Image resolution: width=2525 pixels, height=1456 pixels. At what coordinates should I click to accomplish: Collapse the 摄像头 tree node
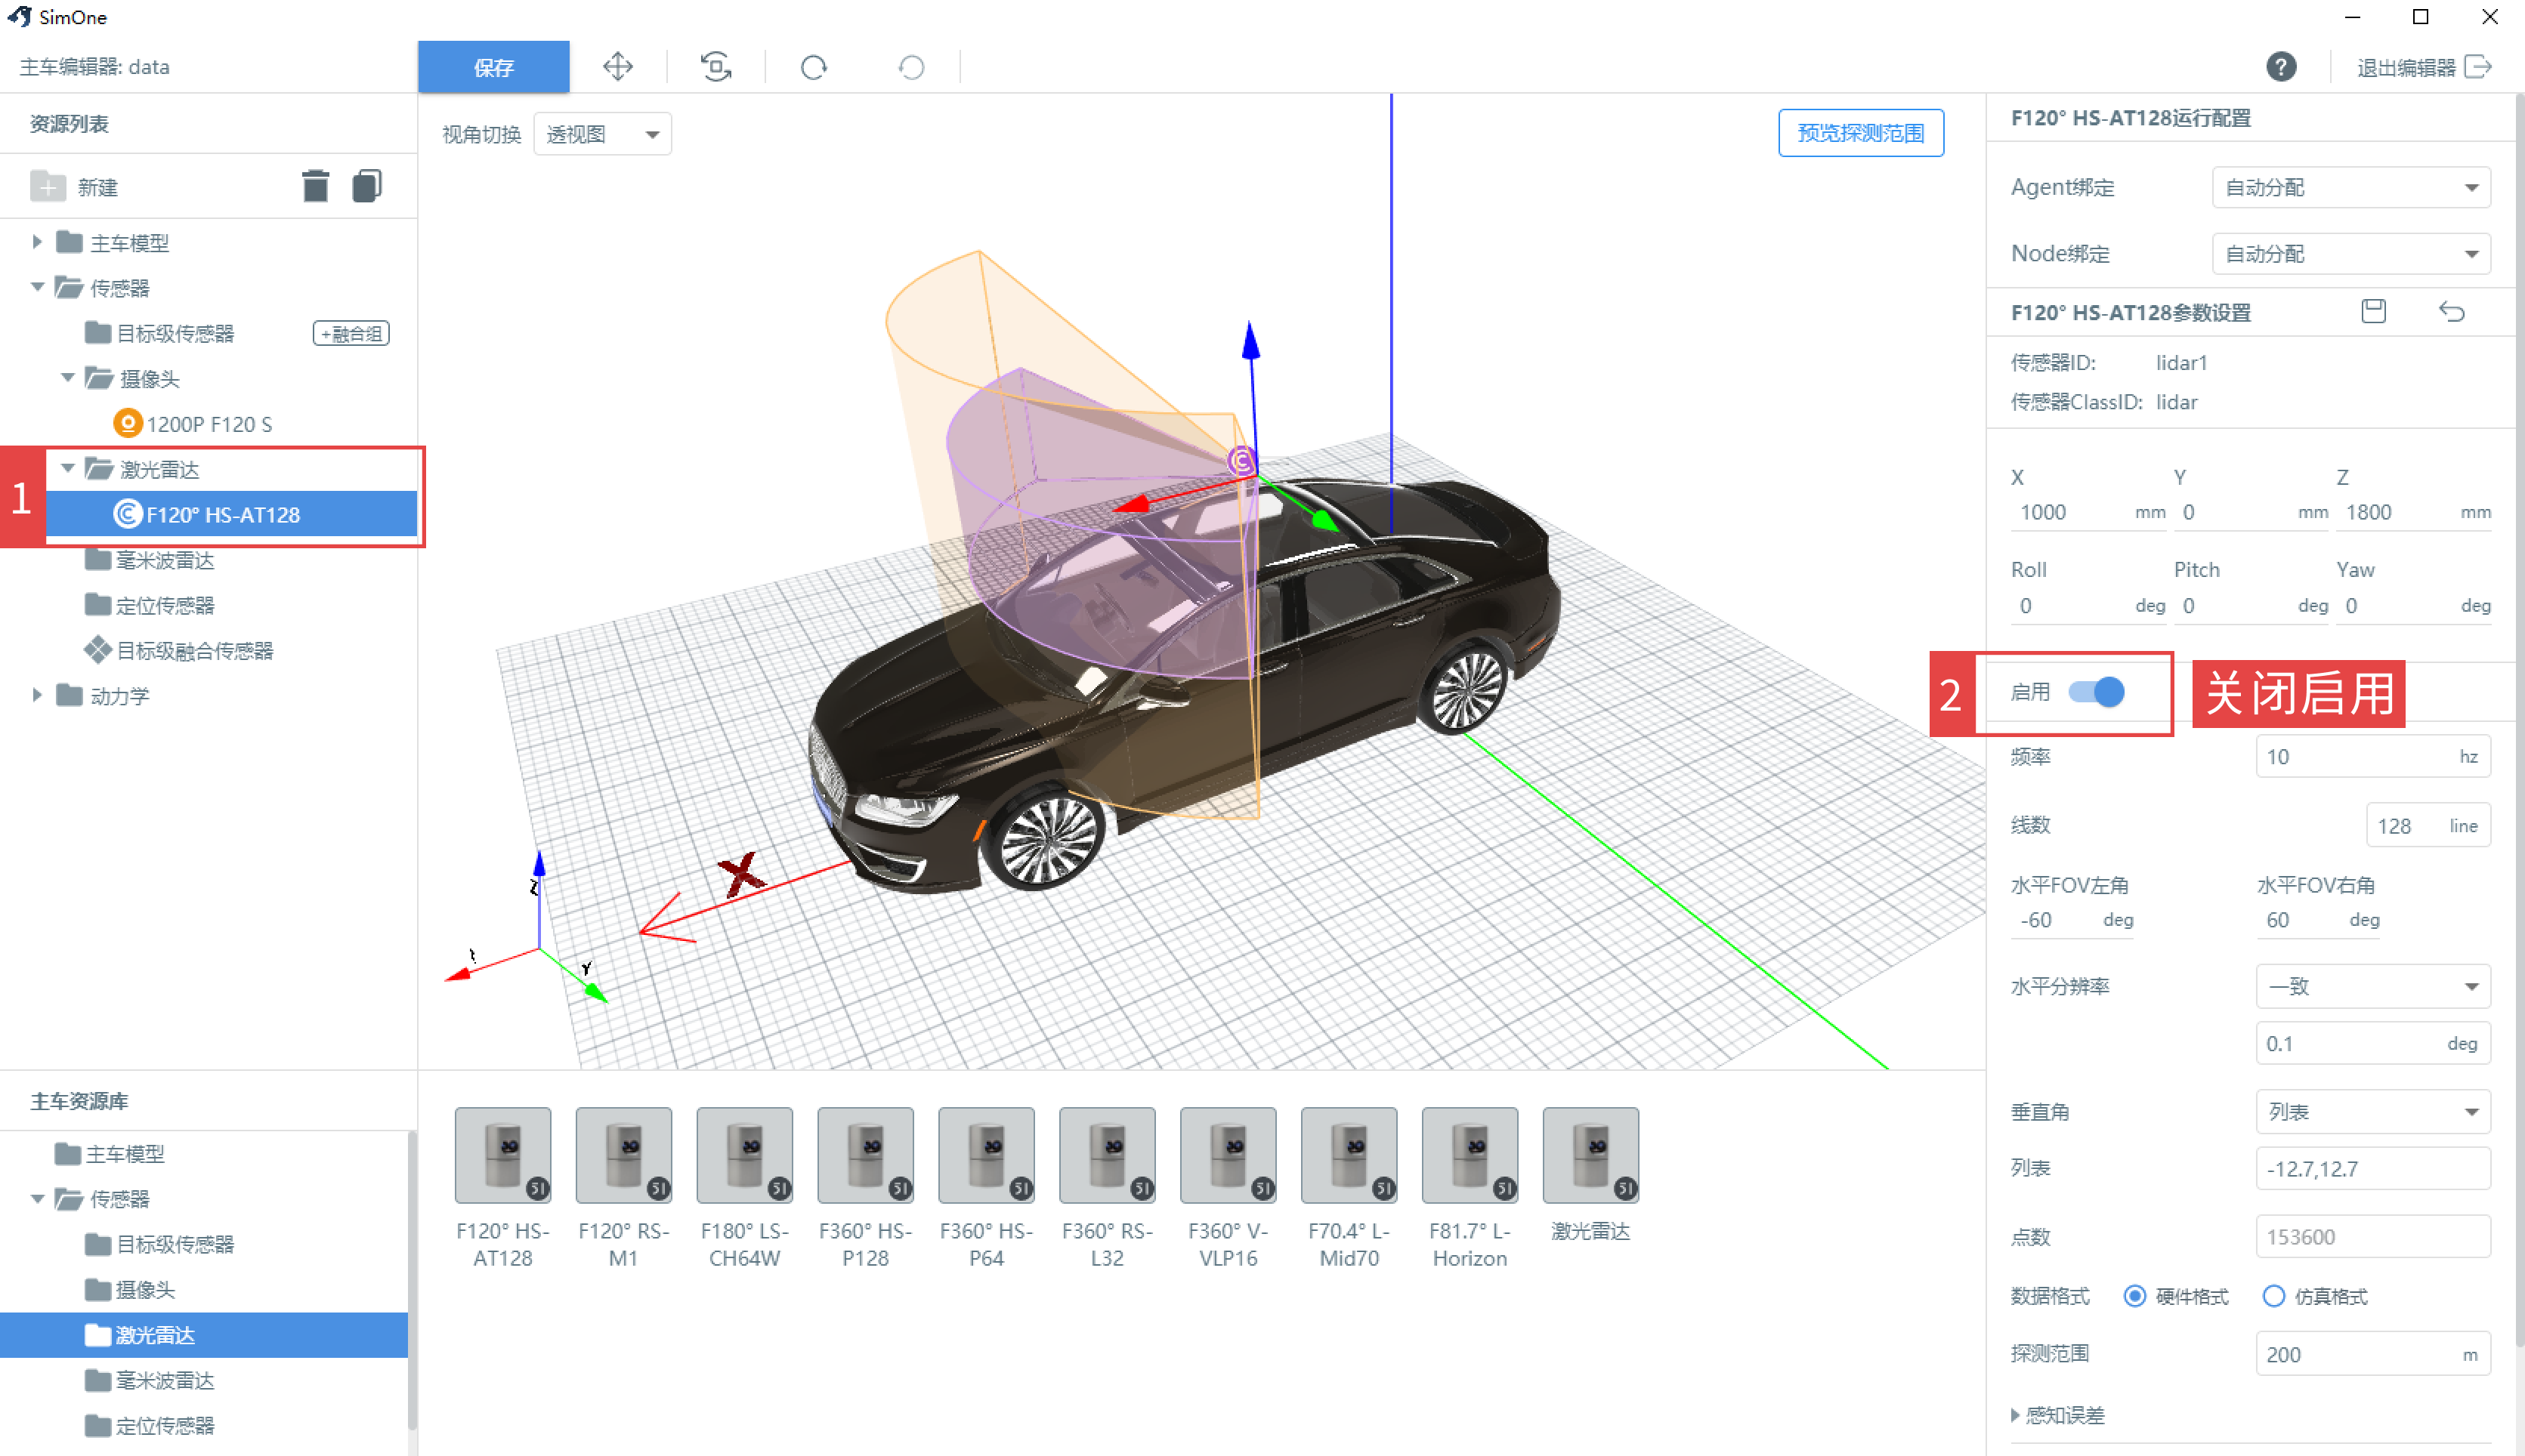pyautogui.click(x=67, y=378)
